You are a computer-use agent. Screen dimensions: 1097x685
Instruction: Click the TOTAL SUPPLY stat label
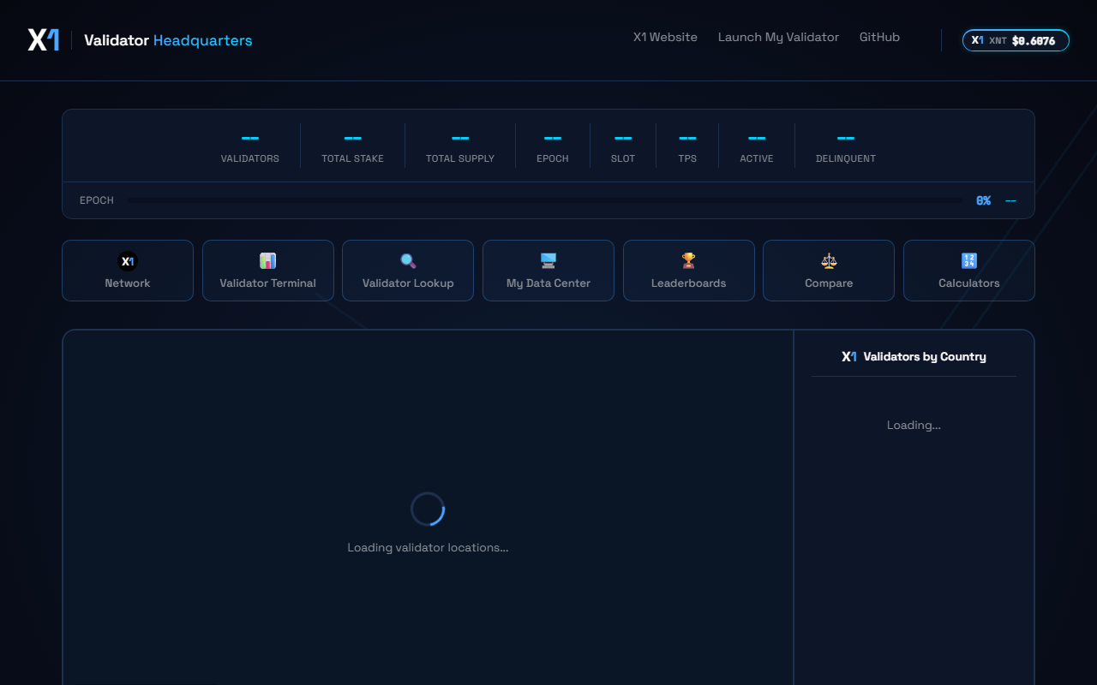[460, 158]
